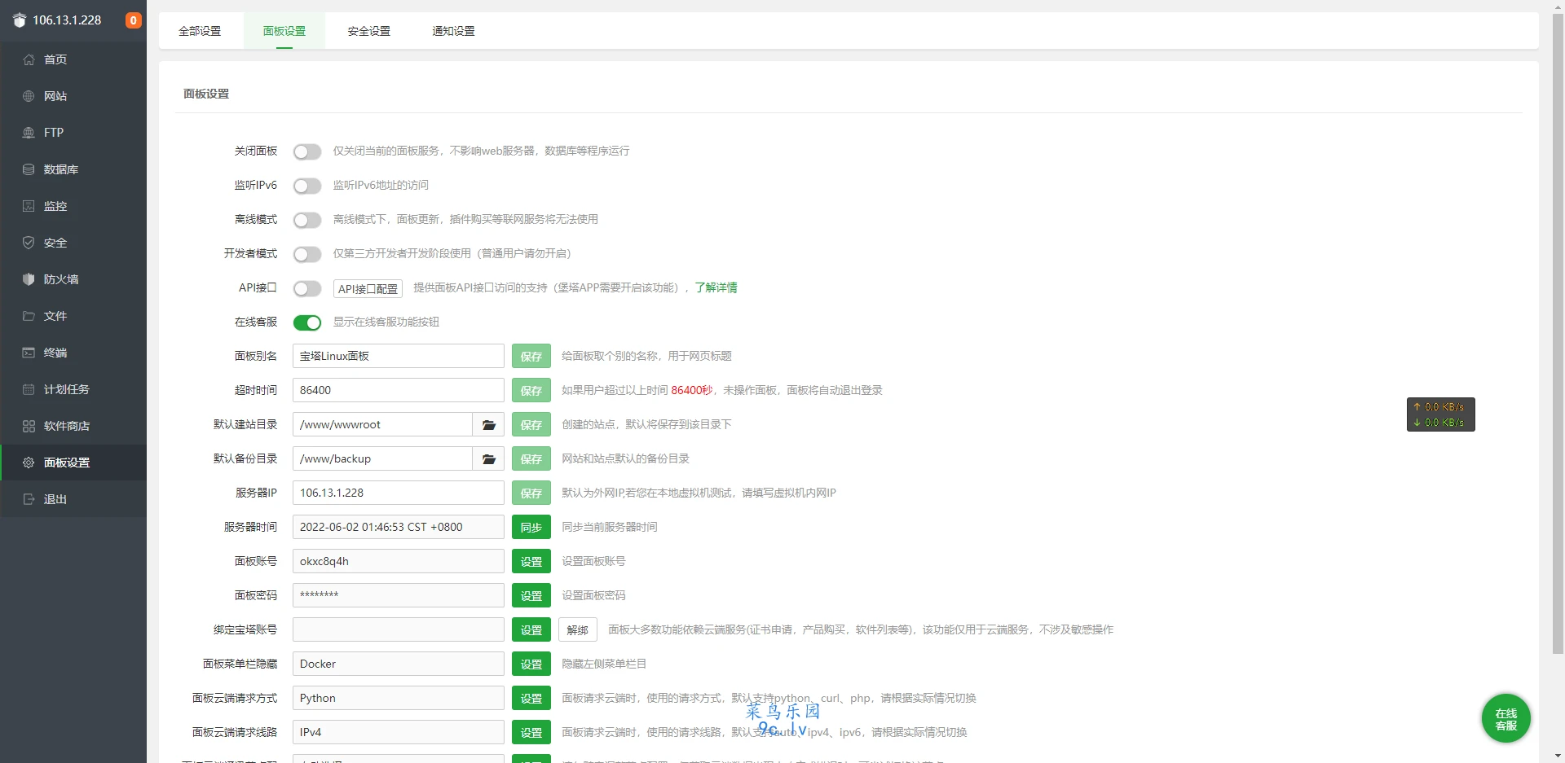This screenshot has width=1565, height=763.
Task: Click the 解绑 button
Action: pyautogui.click(x=578, y=629)
